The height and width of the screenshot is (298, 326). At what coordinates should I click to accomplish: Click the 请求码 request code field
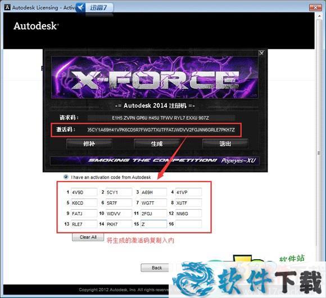click(161, 118)
